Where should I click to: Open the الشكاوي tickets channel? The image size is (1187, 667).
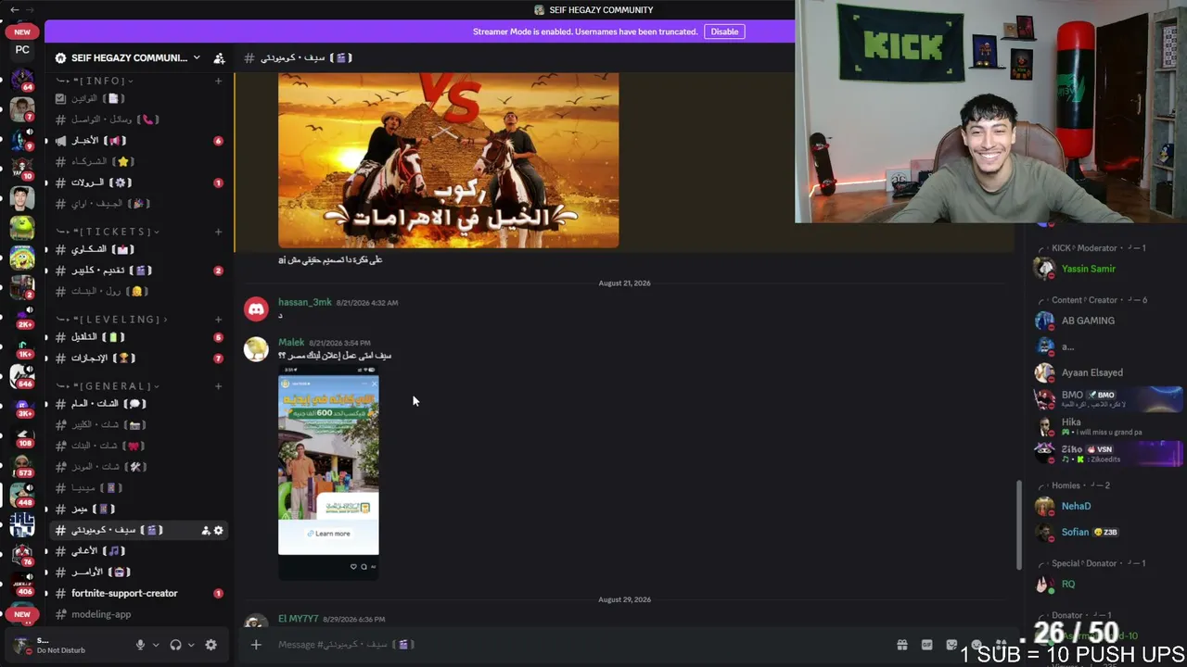139,249
